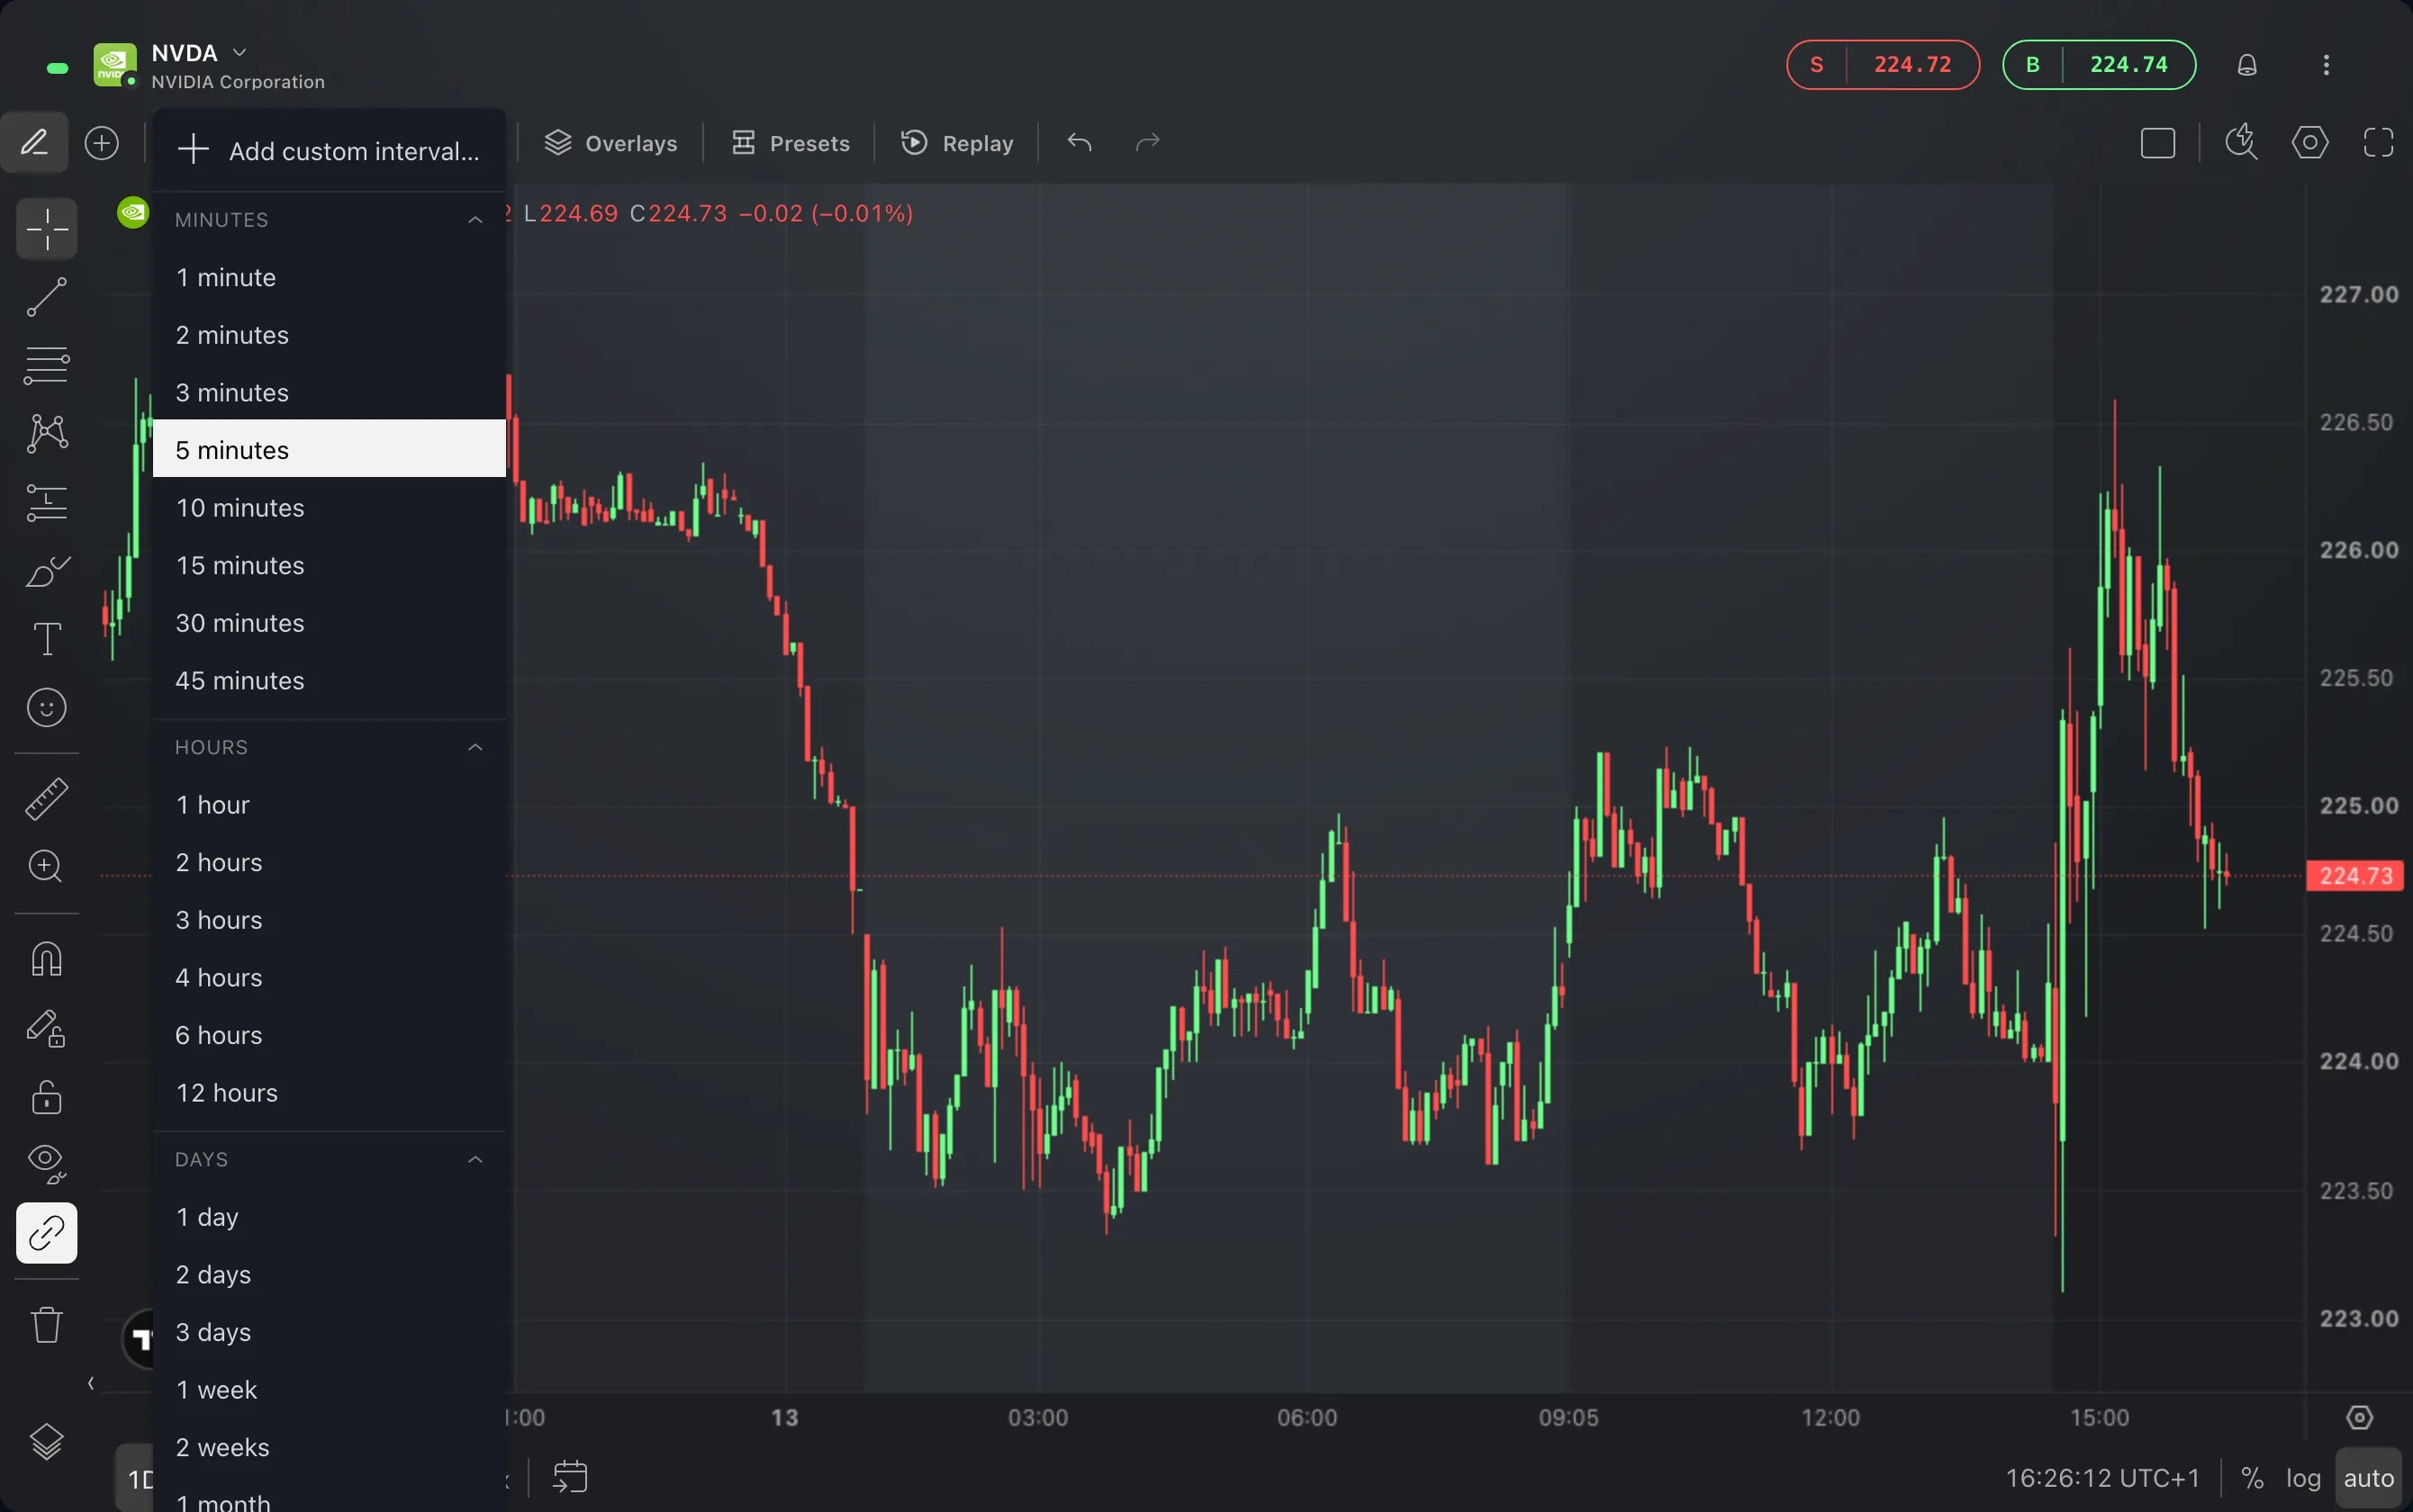Toggle the drawings sync link button
The width and height of the screenshot is (2413, 1512).
point(46,1233)
